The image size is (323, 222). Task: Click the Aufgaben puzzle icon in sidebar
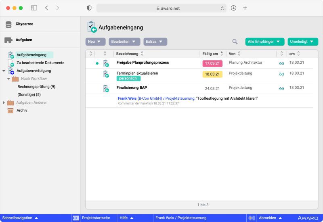pyautogui.click(x=8, y=40)
